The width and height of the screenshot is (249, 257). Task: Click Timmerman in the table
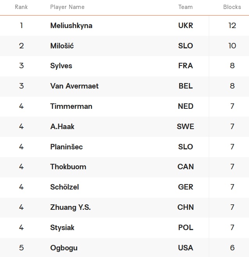pos(71,106)
